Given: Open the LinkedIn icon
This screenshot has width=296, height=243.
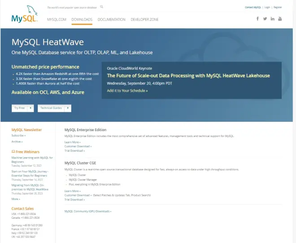Looking at the screenshot, I should 272,19.
